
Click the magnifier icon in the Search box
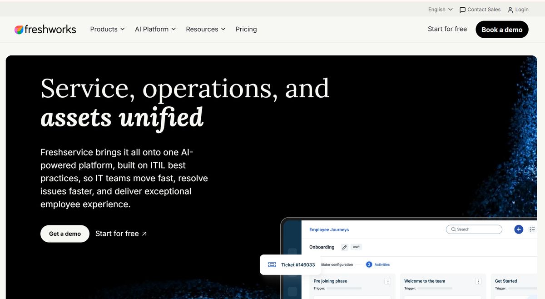point(453,229)
